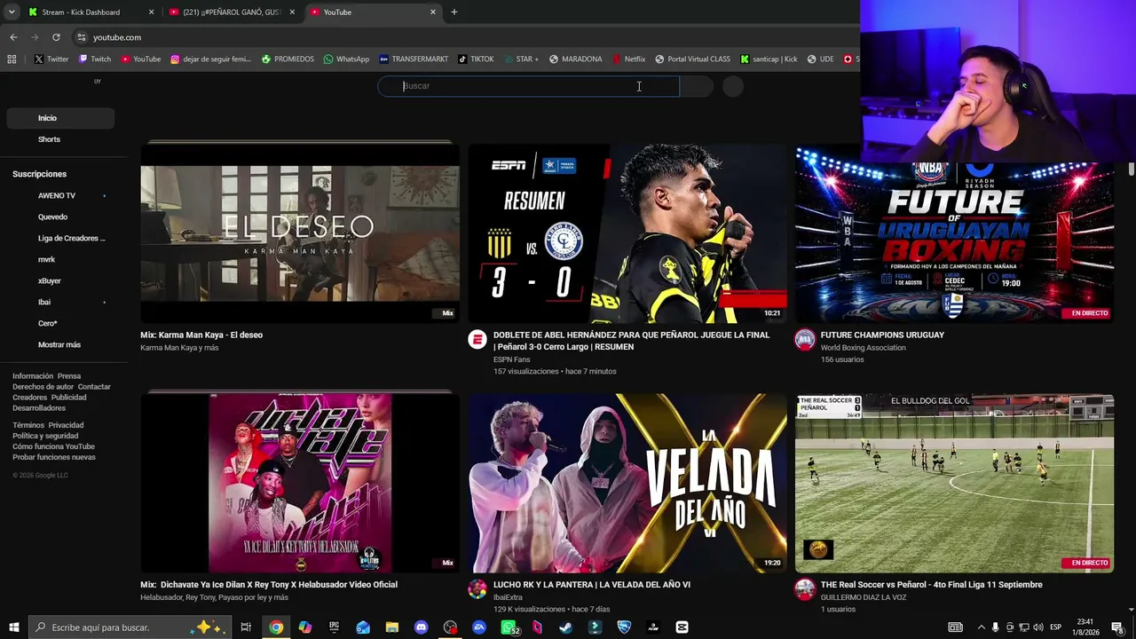
Task: Play the El Deseo Karma Man Kaya thumbnail
Action: point(300,233)
